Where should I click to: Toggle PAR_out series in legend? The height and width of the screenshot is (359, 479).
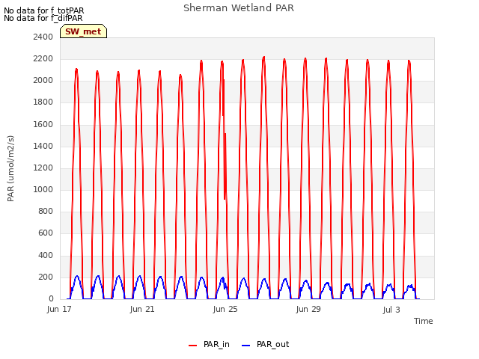pyautogui.click(x=265, y=344)
